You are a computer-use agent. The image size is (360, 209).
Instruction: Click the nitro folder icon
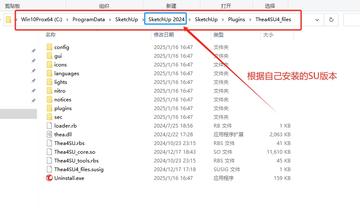click(49, 91)
